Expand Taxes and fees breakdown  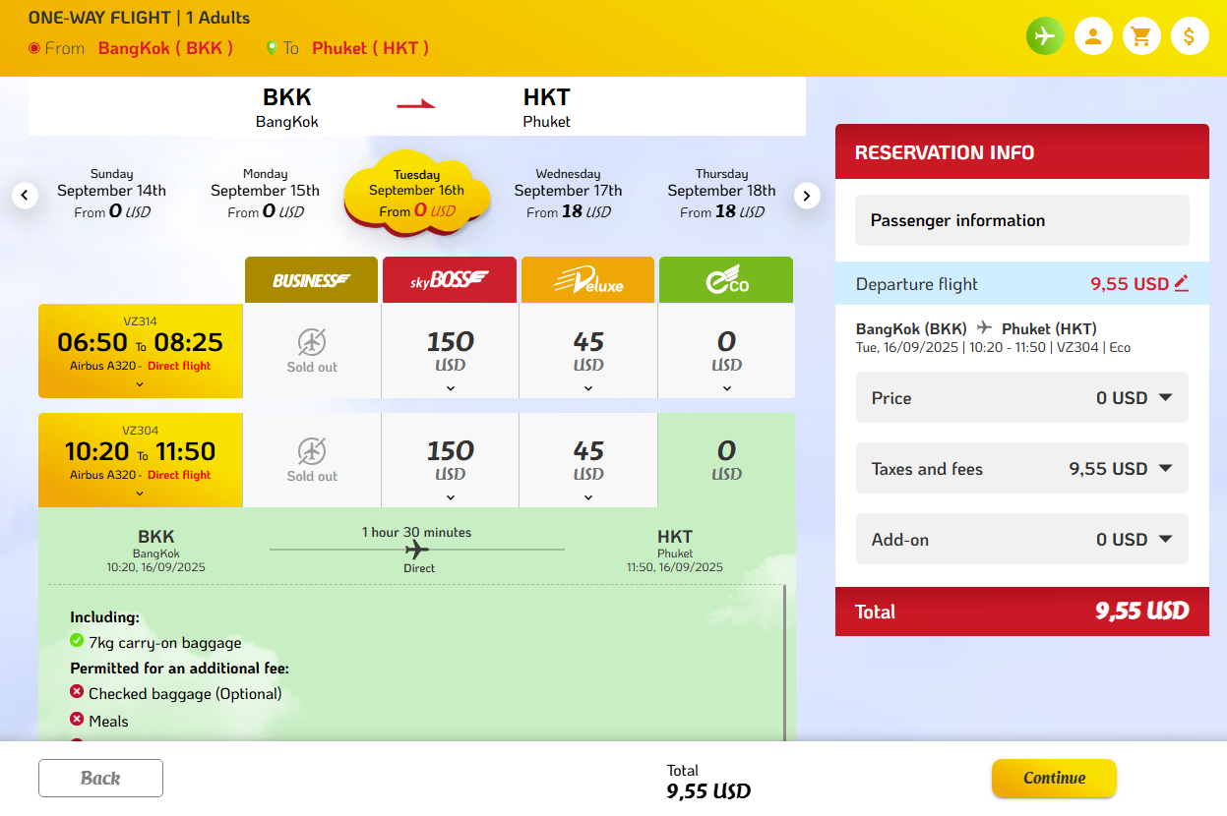tap(1022, 468)
